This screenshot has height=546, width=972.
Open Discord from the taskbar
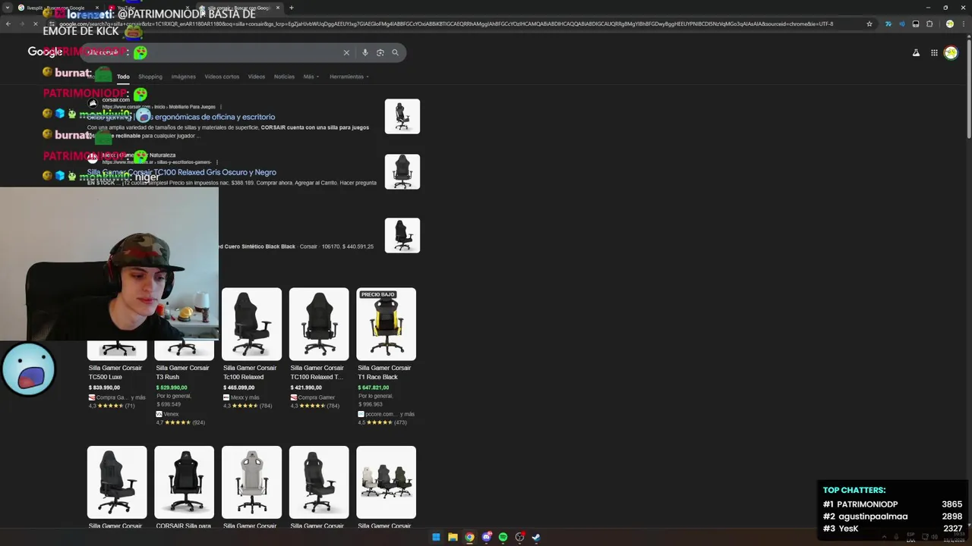tap(486, 537)
